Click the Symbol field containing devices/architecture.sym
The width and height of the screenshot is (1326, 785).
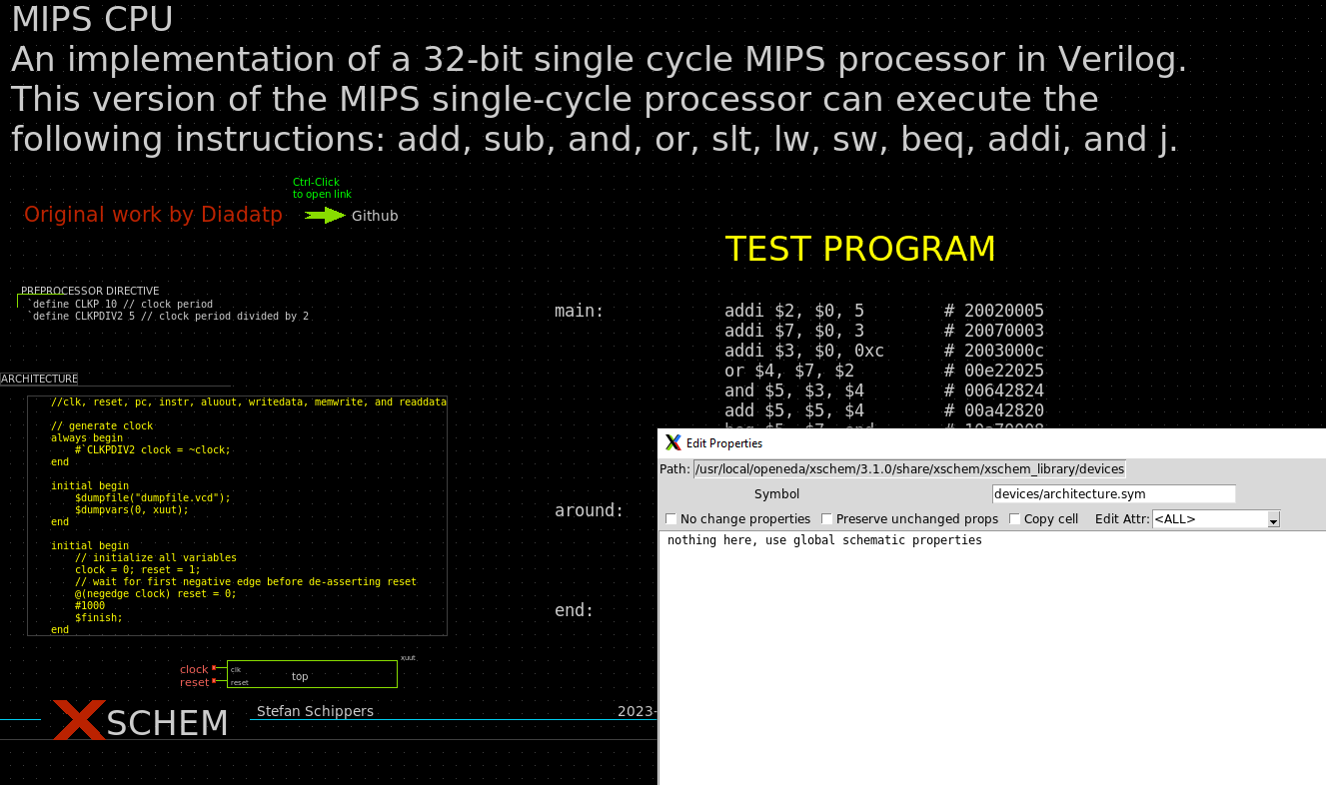pyautogui.click(x=1113, y=493)
